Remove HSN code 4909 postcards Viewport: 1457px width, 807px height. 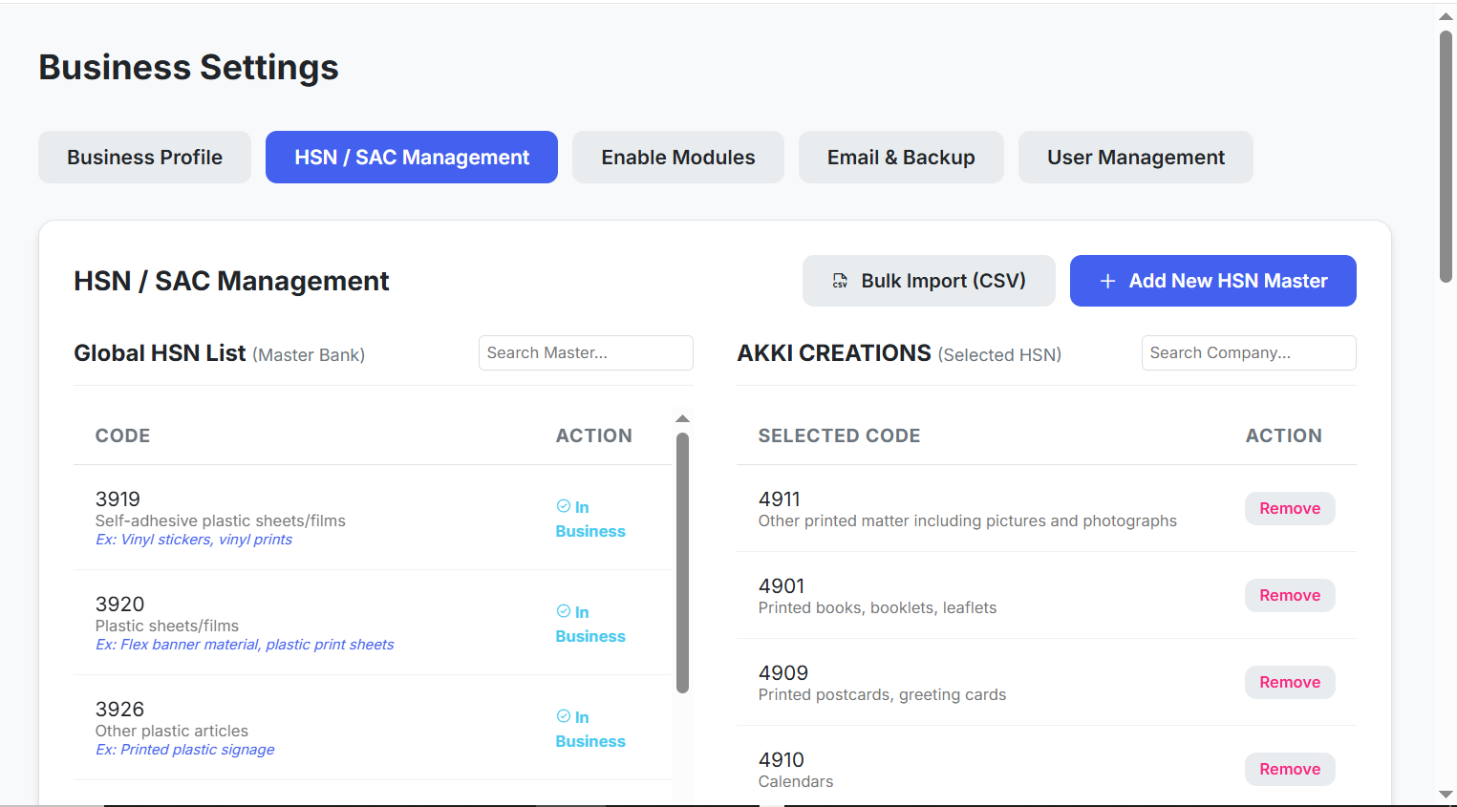(1289, 683)
